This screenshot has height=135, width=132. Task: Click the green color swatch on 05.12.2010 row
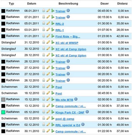[x=3, y=112]
